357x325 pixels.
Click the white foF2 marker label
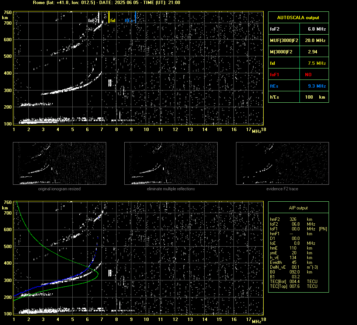click(x=93, y=21)
